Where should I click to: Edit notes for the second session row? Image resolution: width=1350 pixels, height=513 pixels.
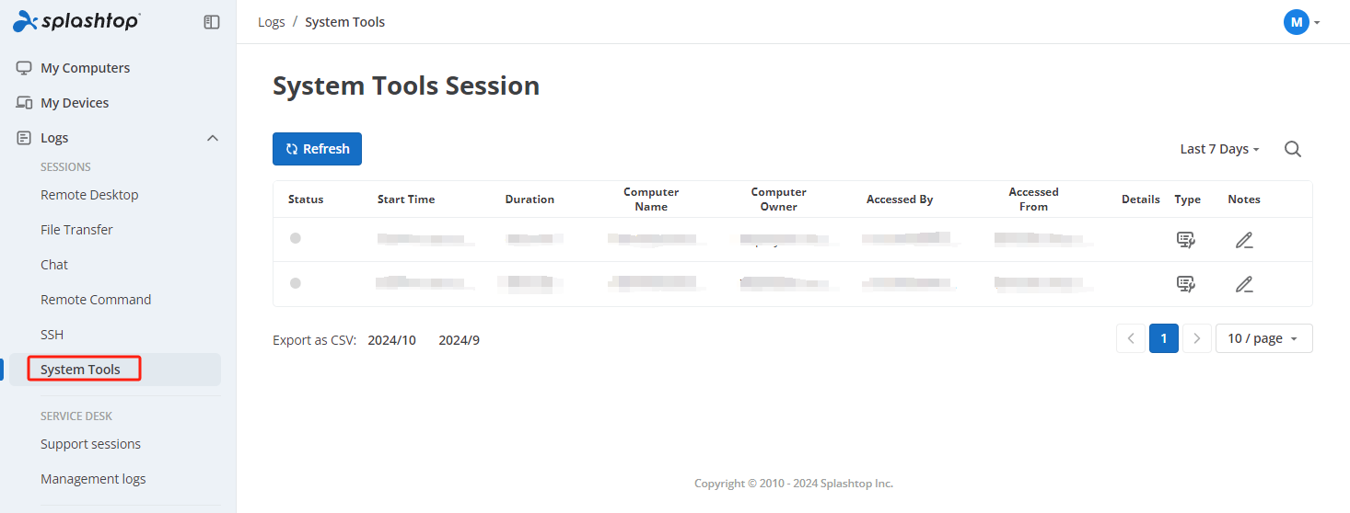pyautogui.click(x=1244, y=284)
